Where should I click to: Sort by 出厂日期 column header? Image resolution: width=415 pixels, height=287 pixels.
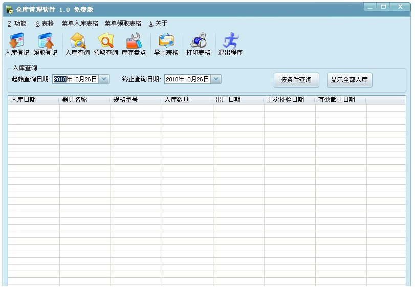click(x=238, y=100)
